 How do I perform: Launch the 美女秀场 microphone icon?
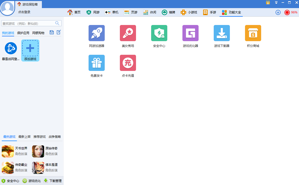click(x=128, y=33)
